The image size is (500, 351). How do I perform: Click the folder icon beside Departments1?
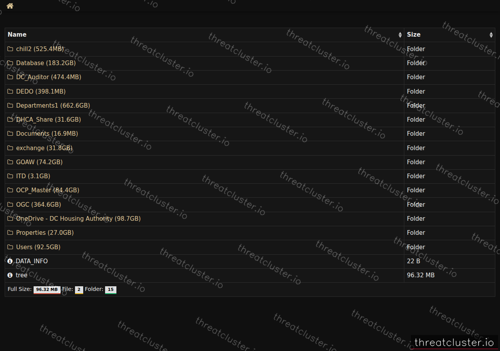[x=10, y=105]
